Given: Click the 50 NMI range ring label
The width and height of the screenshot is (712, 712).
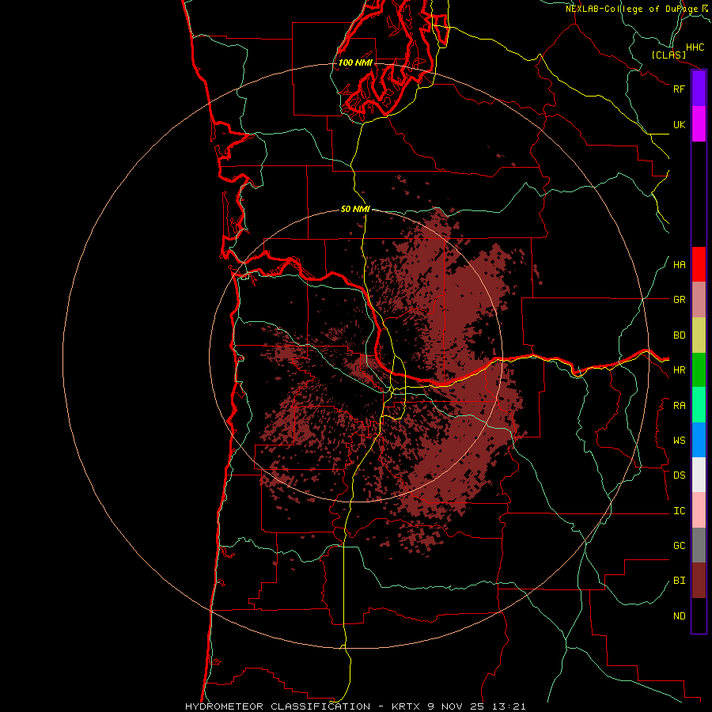Looking at the screenshot, I should tap(355, 209).
